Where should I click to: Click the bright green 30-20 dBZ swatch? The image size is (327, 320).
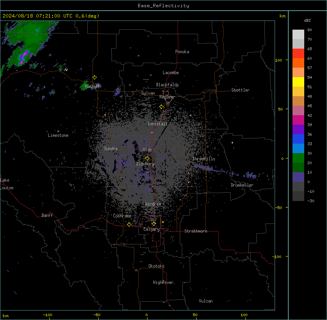298,158
